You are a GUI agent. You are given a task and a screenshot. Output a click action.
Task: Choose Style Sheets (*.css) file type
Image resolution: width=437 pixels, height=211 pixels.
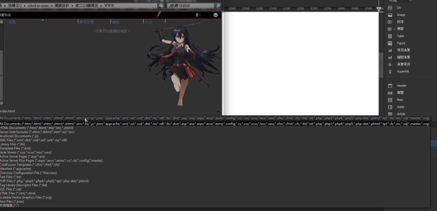click(26, 153)
